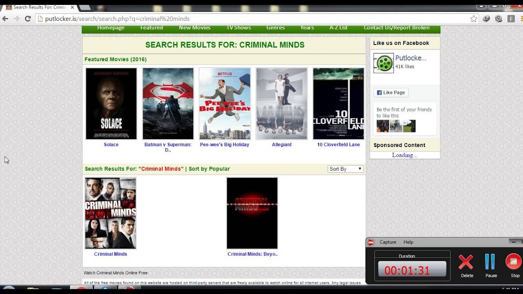523x294 pixels.
Task: Open Pee-wee's Big Holiday title link
Action: tap(225, 145)
